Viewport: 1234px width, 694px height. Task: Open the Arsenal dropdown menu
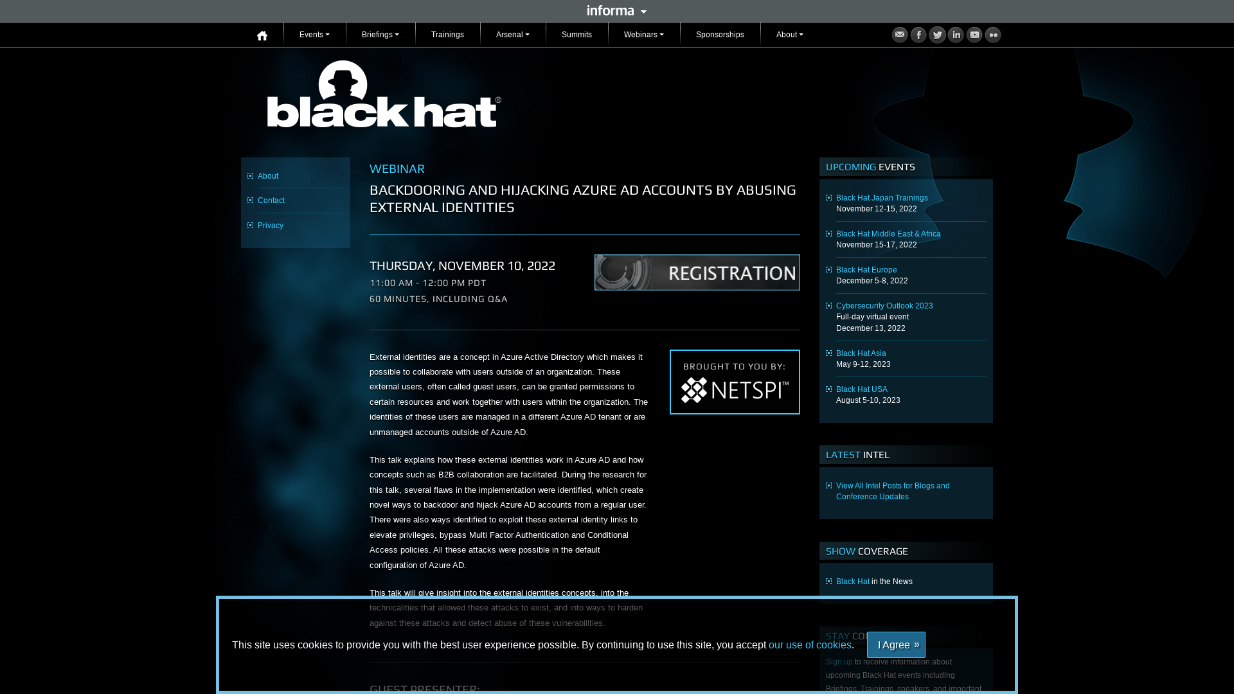(512, 35)
